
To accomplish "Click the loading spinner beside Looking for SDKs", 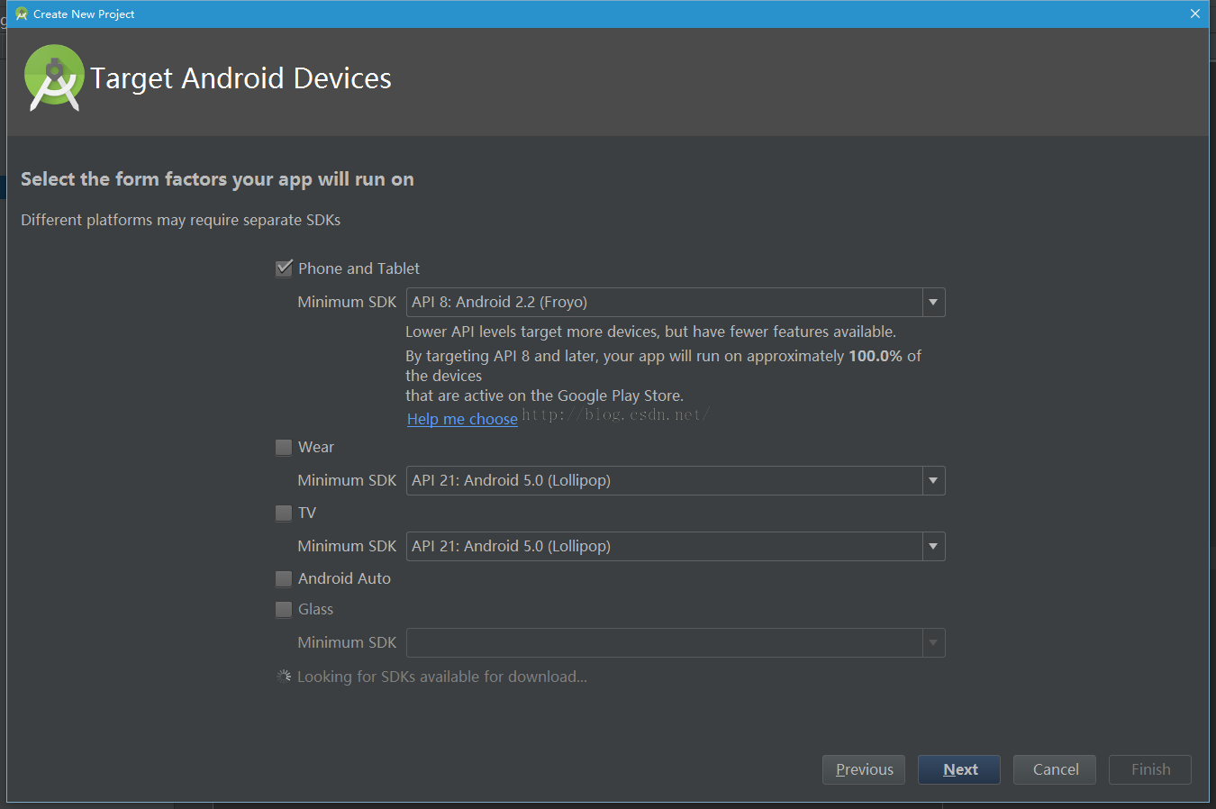I will tap(284, 676).
